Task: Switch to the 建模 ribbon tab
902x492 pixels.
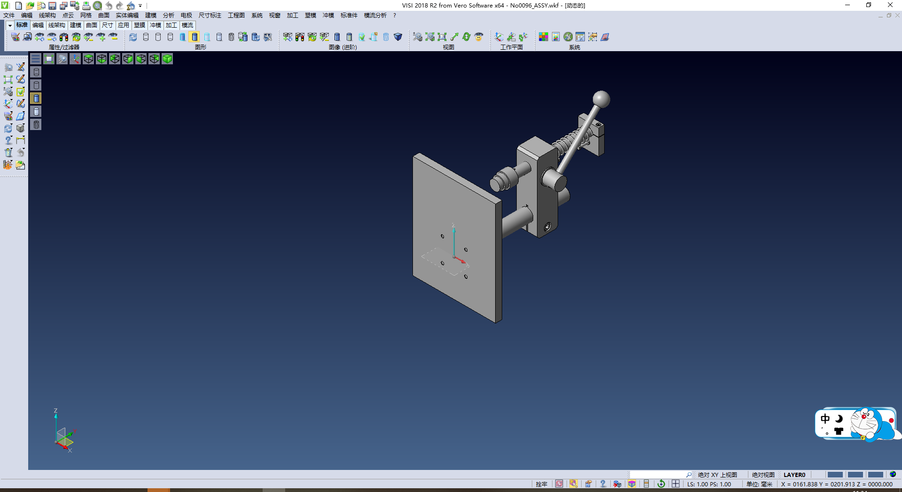Action: 75,25
